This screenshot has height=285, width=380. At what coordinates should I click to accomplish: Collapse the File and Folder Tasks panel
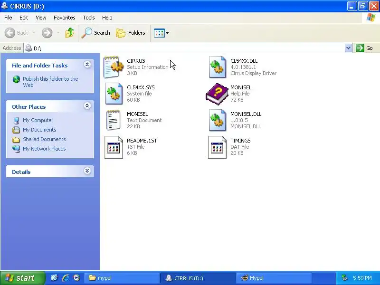pyautogui.click(x=87, y=65)
